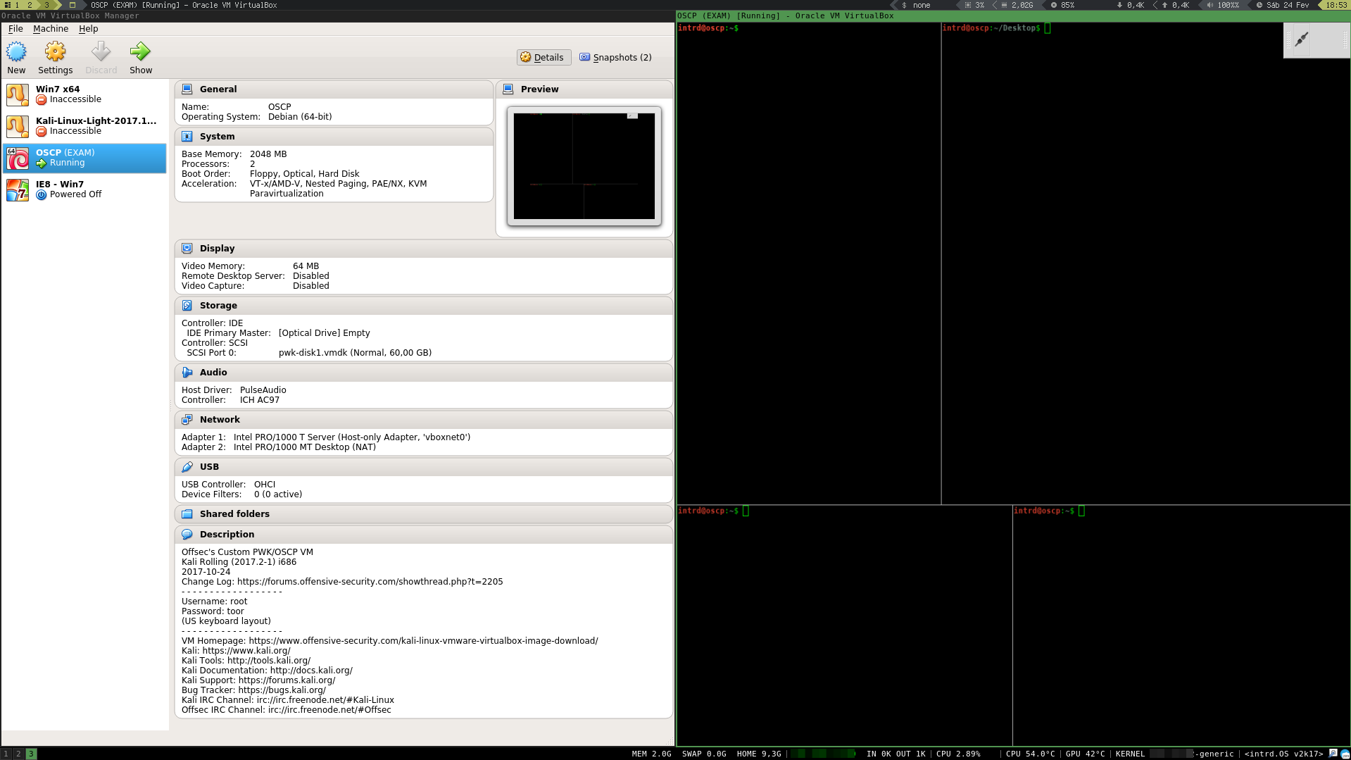Click the Display section icon
The width and height of the screenshot is (1351, 760).
point(187,249)
